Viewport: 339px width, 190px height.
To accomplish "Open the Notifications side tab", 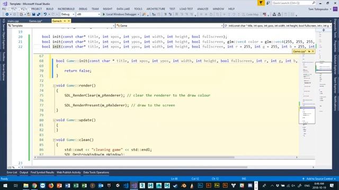I will (335, 103).
